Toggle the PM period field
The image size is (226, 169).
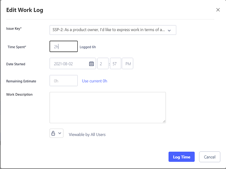(x=128, y=64)
